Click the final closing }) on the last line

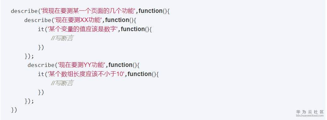[x=14, y=110]
